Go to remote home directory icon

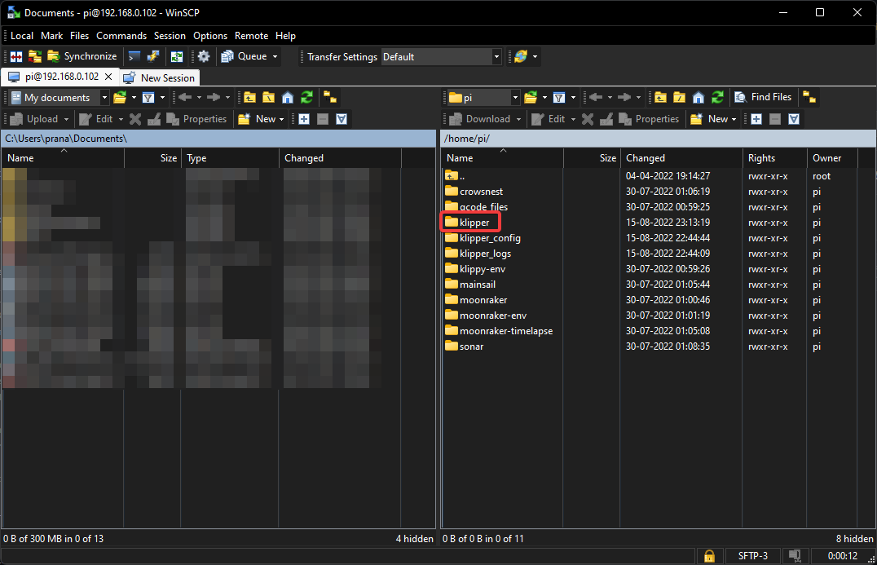coord(698,97)
